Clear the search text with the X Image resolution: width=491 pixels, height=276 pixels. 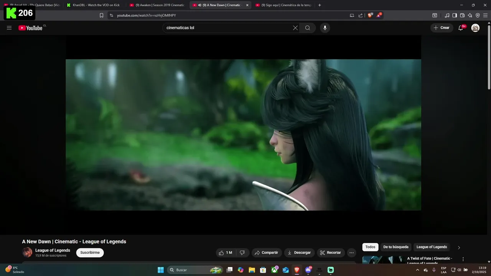(295, 28)
